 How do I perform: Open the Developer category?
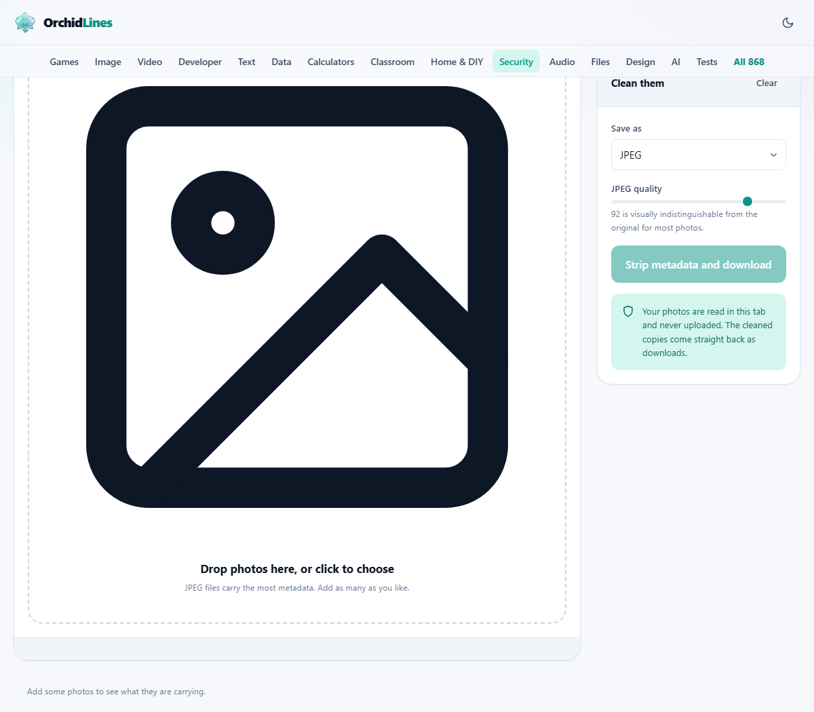tap(200, 62)
